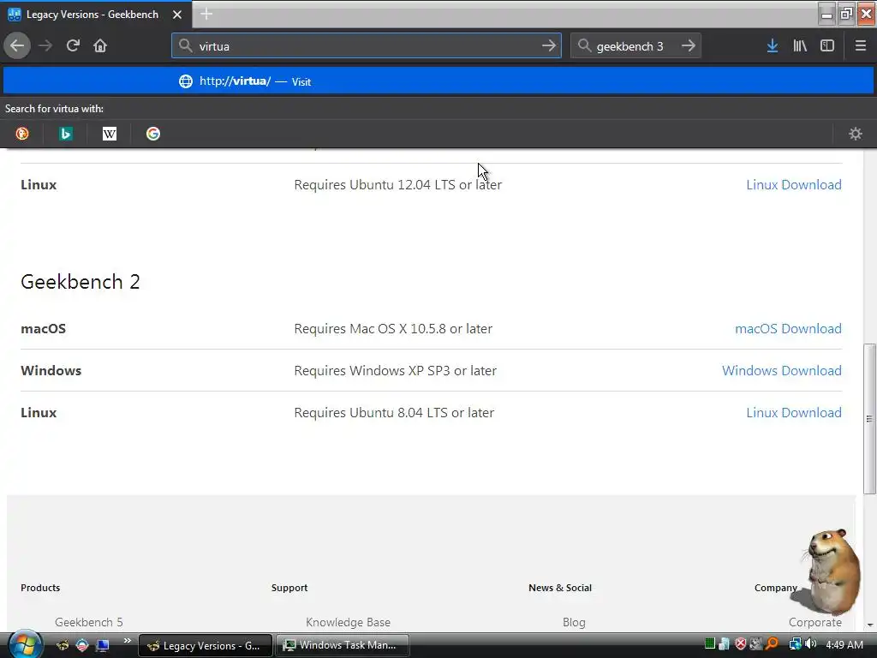Click the Requires Mac OS X 10.5.8 text
This screenshot has width=877, height=658.
point(393,328)
